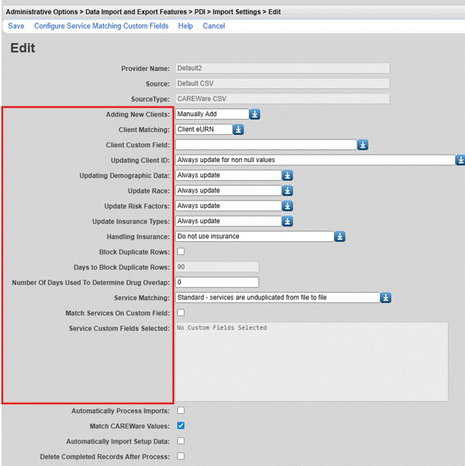
Task: Click Updating Demographic Data 'Always update' field
Action: [228, 176]
